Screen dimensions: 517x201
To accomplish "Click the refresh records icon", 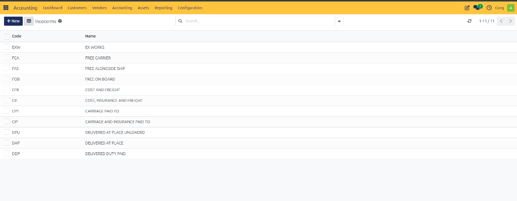I will coord(470,21).
